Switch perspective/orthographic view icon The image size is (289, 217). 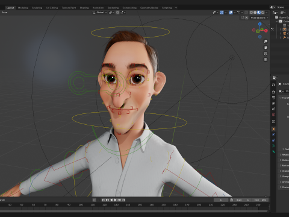pyautogui.click(x=266, y=60)
